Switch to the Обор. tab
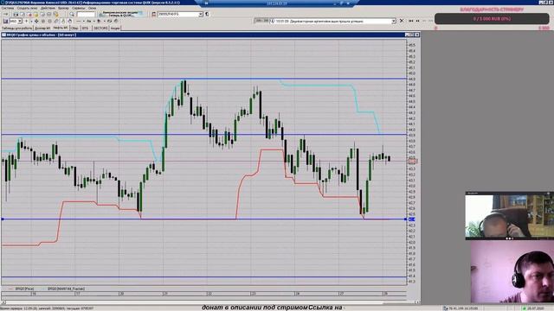 point(74,28)
